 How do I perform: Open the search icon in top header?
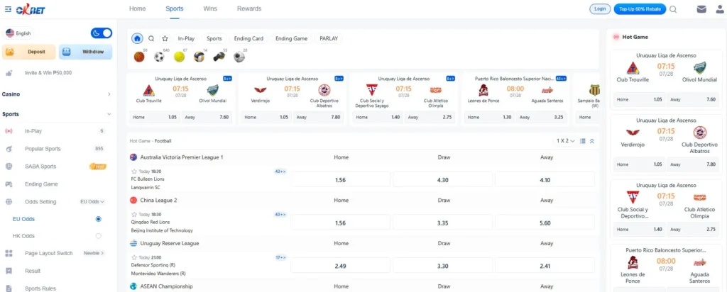[x=673, y=9]
